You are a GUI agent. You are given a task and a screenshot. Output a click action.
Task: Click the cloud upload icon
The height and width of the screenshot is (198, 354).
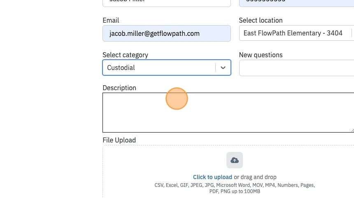(235, 160)
